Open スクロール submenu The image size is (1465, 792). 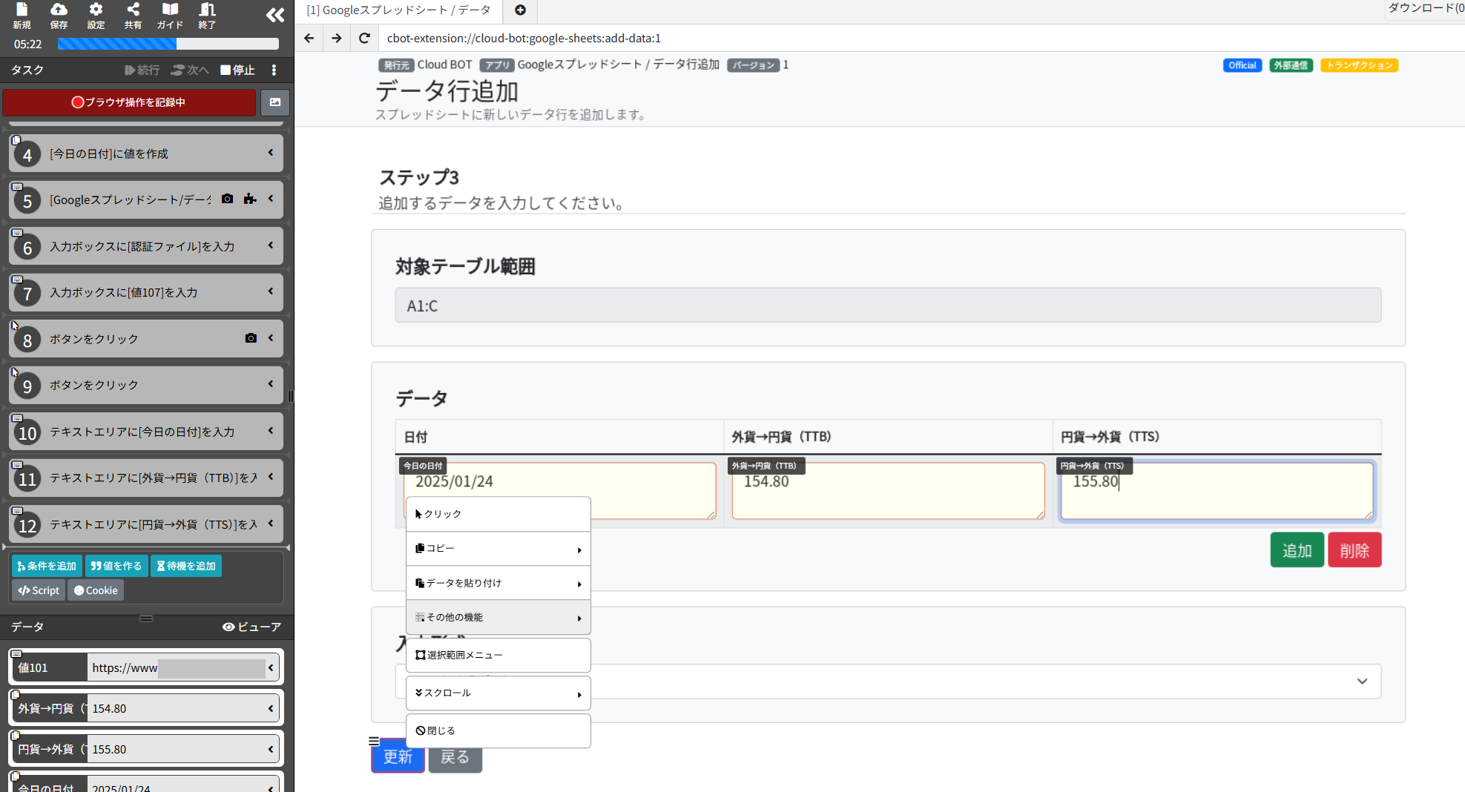pyautogui.click(x=498, y=693)
